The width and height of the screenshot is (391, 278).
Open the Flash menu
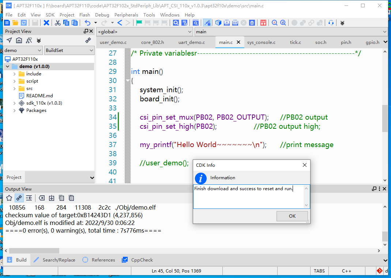pyautogui.click(x=84, y=15)
